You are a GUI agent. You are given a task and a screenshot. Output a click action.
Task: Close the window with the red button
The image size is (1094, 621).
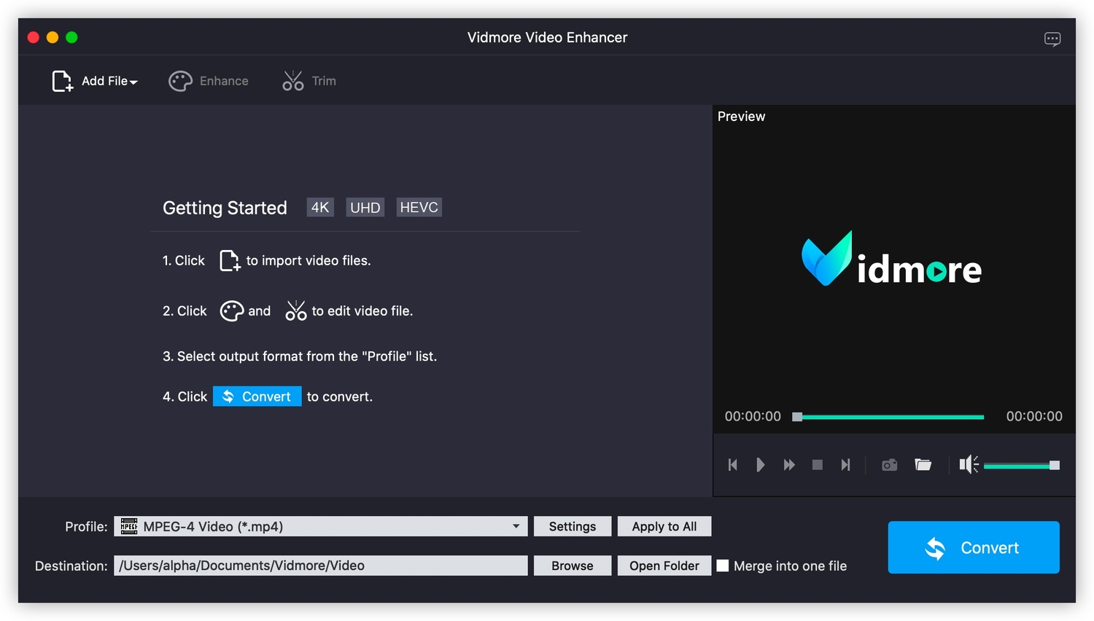pyautogui.click(x=33, y=37)
